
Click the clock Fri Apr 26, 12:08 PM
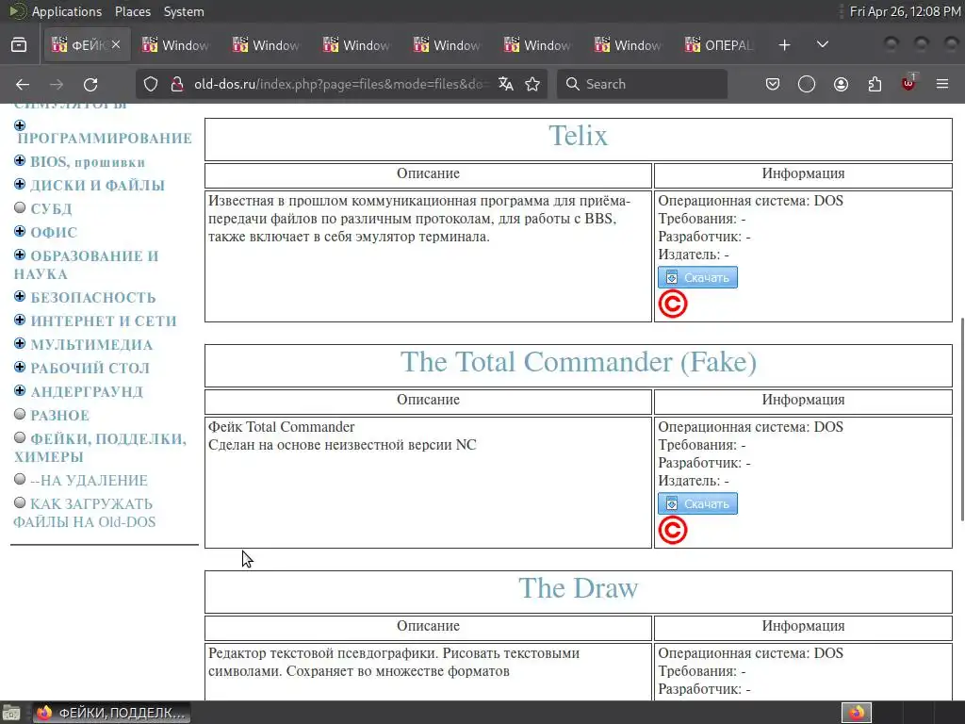point(906,11)
